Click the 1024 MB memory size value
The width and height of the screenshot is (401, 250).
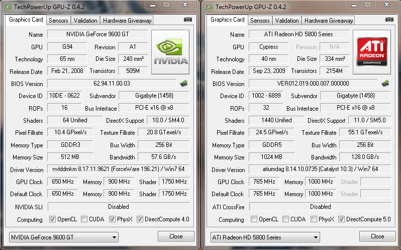[x=272, y=157]
